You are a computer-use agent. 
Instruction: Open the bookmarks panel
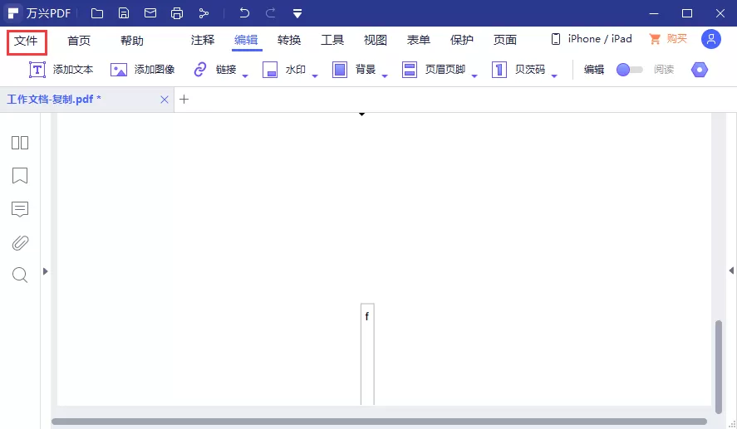click(20, 176)
